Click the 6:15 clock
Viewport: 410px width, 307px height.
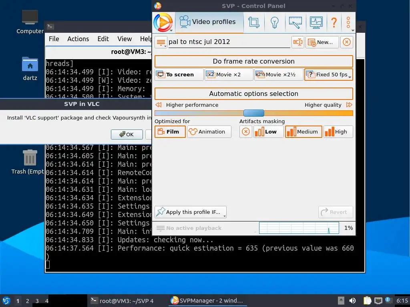[402, 301]
